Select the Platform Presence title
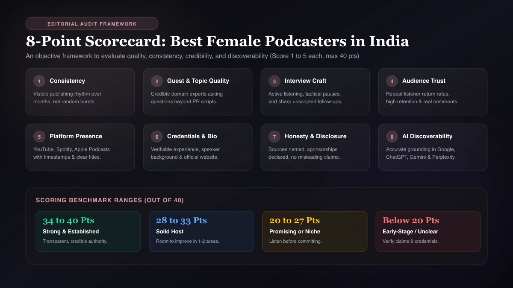Viewport: 513px width, 288px height. [76, 137]
